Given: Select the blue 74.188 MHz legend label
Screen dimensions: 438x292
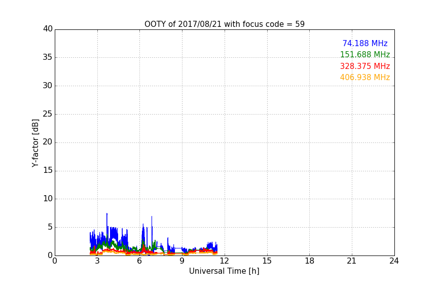Looking at the screenshot, I should (365, 44).
